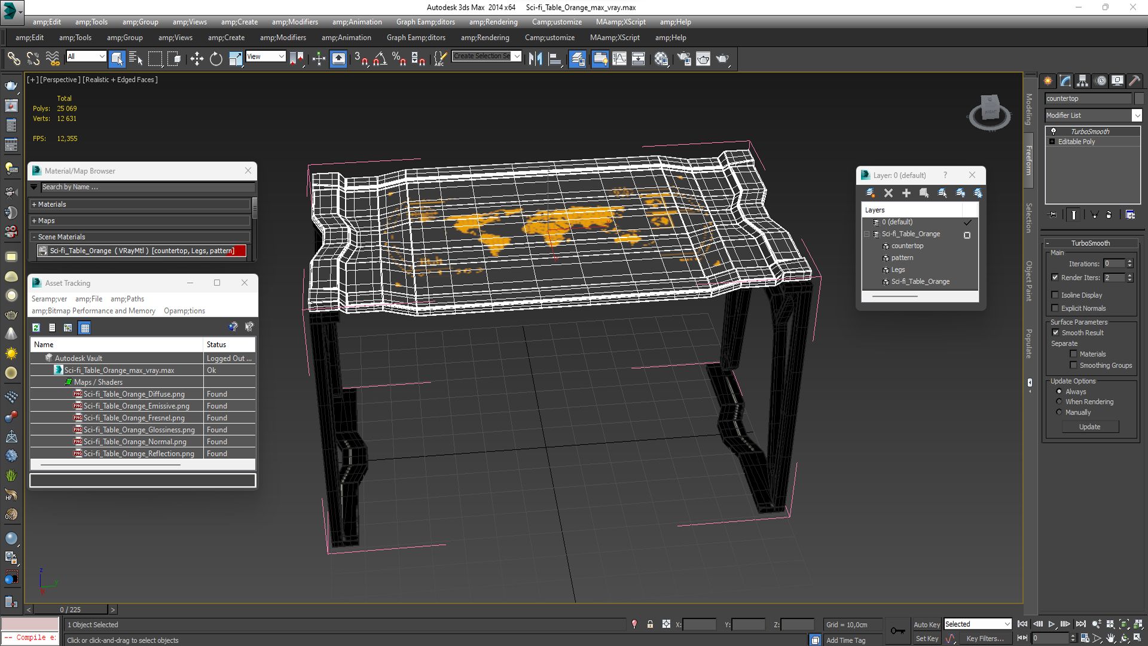Enable Explicit Normals checkbox
The image size is (1148, 646).
point(1055,308)
